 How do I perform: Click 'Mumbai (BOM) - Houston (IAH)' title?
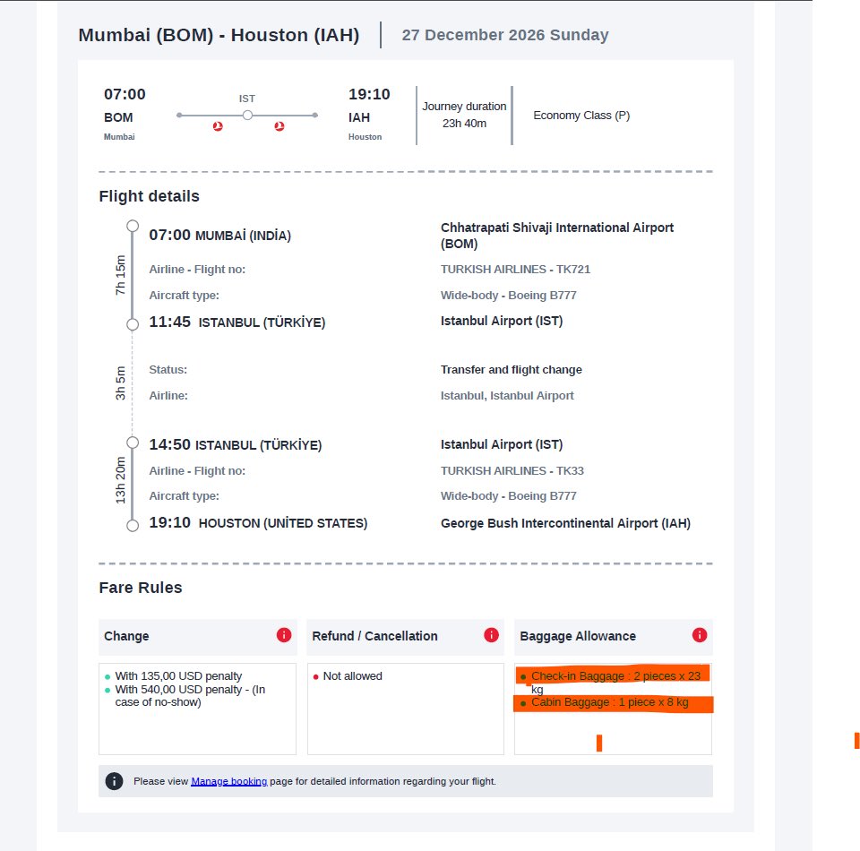(219, 35)
